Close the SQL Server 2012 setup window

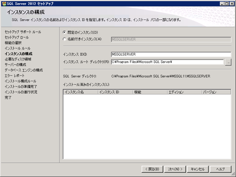[232, 4]
